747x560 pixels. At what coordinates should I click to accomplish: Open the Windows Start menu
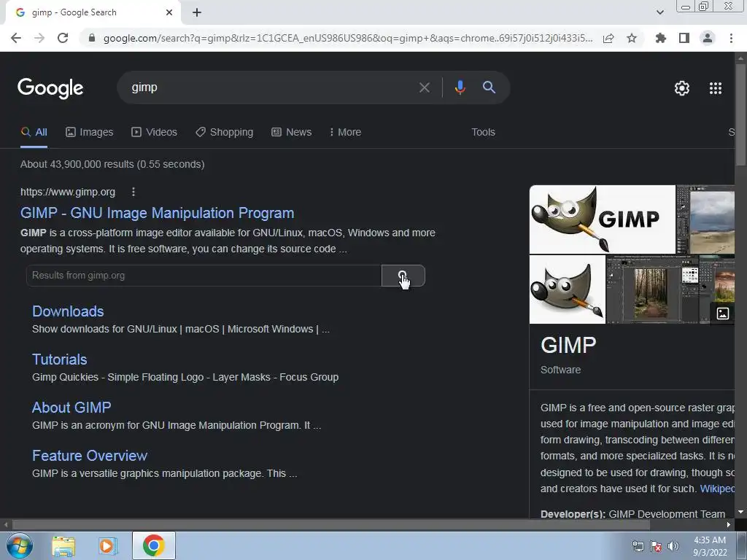tap(19, 545)
